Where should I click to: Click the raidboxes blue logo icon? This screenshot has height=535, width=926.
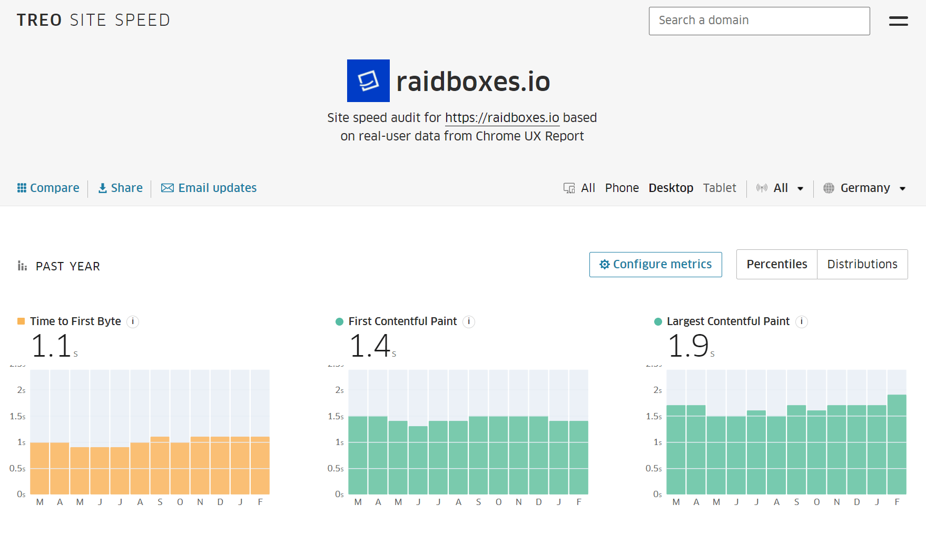[368, 80]
